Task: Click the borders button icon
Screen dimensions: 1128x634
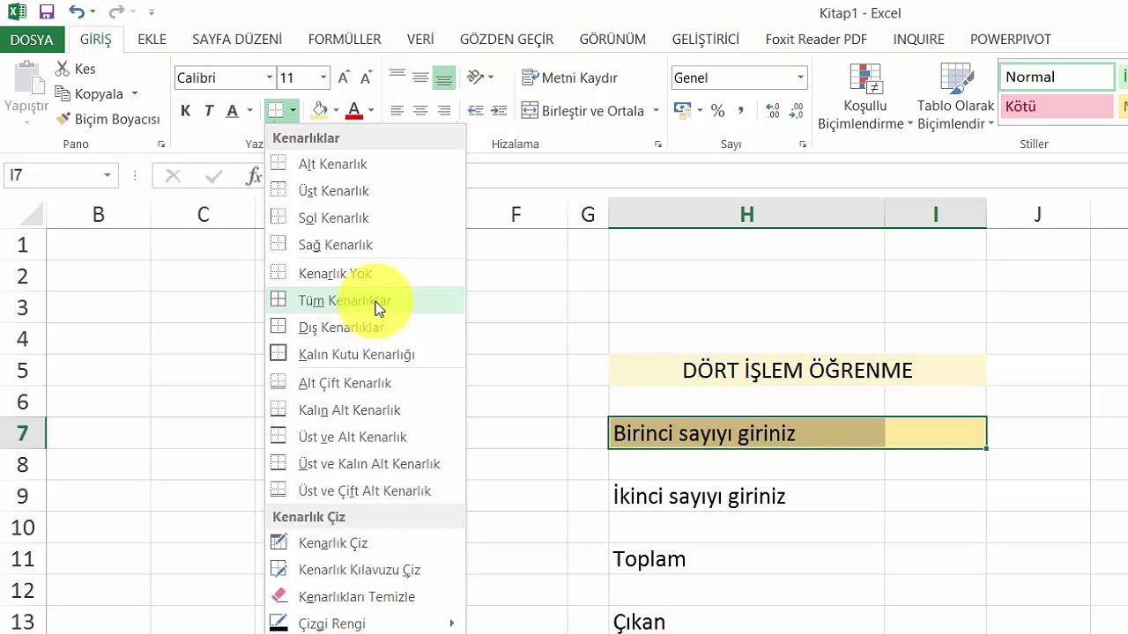Action: click(x=276, y=110)
